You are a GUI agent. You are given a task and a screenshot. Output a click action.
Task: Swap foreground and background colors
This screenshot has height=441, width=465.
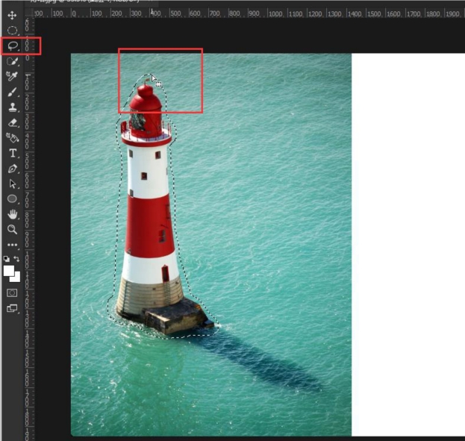17,259
